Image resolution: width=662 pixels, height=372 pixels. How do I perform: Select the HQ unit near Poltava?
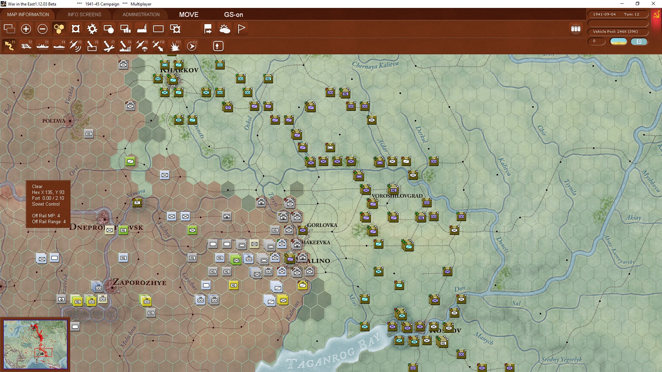click(x=89, y=134)
